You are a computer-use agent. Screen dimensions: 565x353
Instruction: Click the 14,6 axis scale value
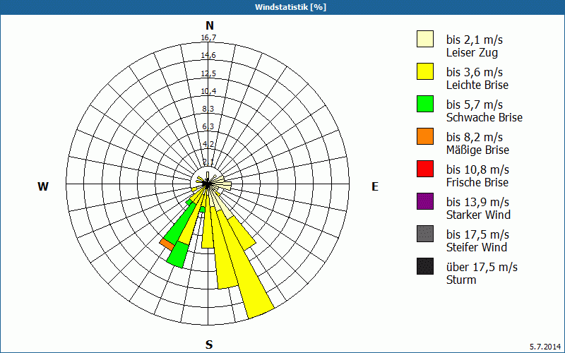pos(208,55)
